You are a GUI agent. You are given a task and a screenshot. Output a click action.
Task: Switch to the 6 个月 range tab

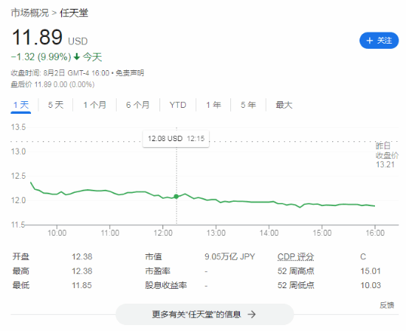coord(138,105)
